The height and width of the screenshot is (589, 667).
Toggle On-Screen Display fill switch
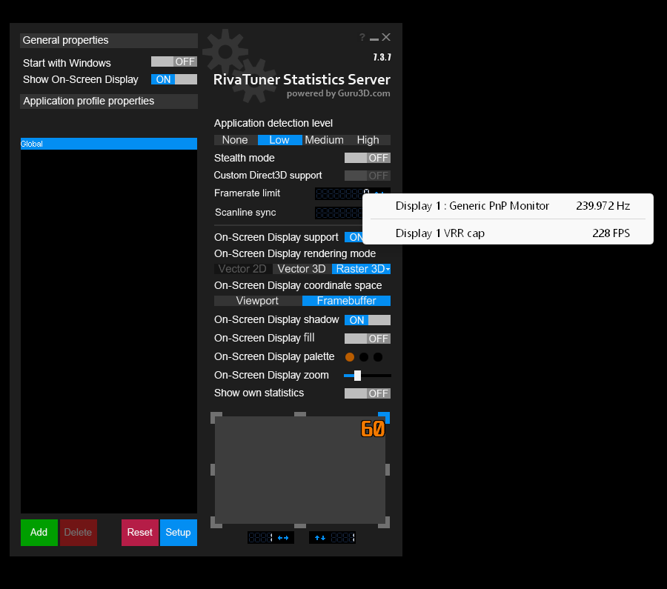tap(368, 339)
